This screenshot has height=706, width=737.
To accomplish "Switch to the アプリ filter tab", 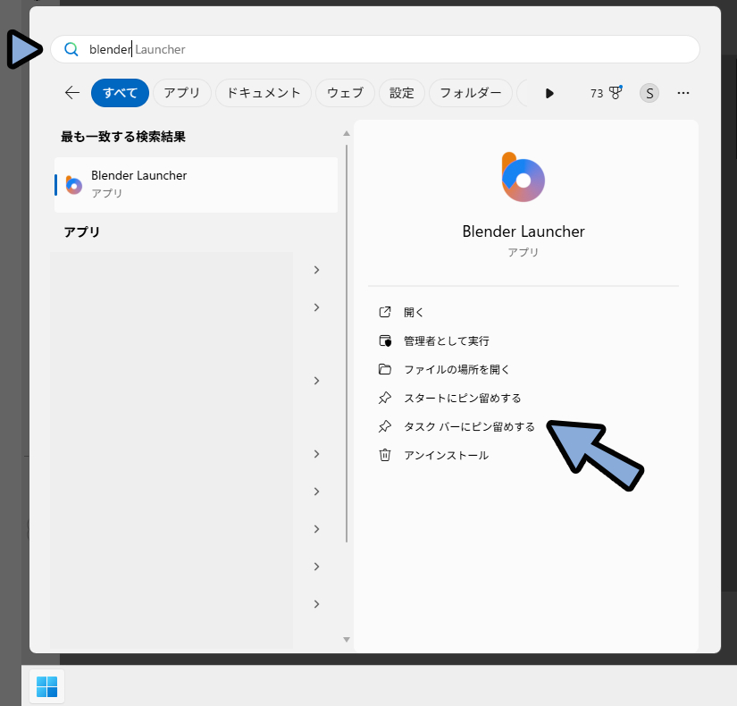I will tap(182, 93).
